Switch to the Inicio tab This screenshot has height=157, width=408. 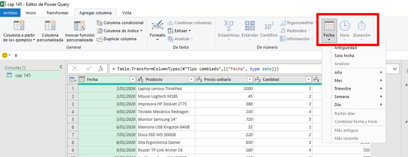(x=31, y=13)
